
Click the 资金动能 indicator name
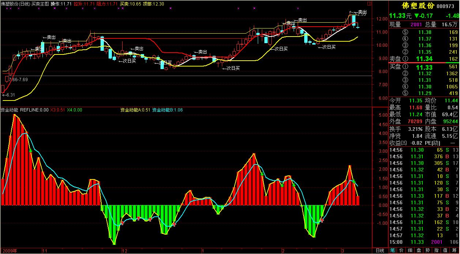10,110
